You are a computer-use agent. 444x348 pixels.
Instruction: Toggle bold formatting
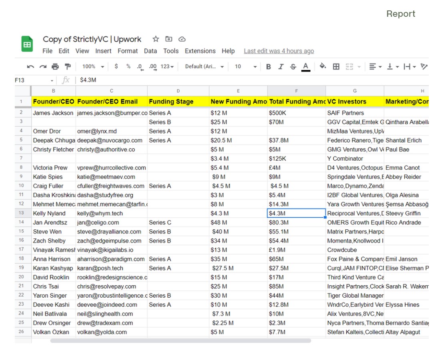click(268, 67)
